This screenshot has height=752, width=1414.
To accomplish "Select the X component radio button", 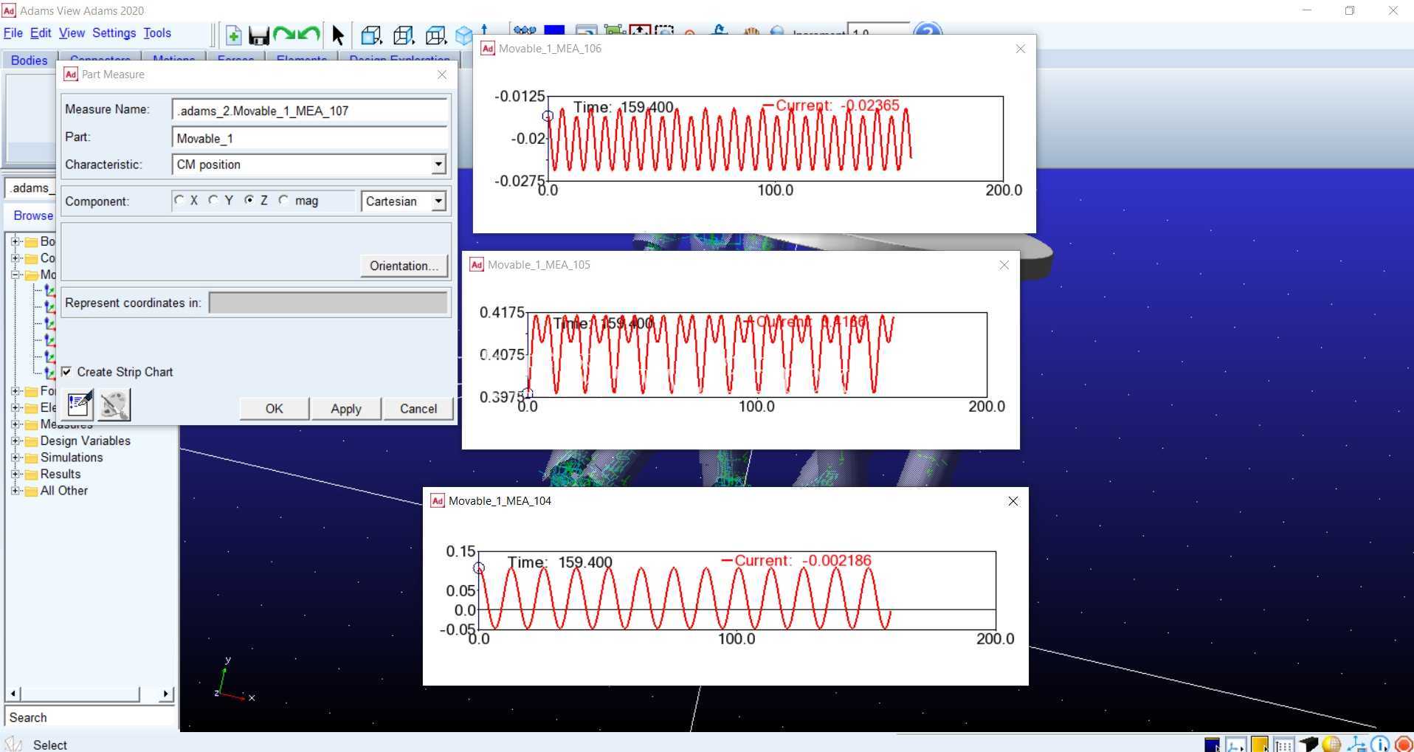I will click(179, 200).
